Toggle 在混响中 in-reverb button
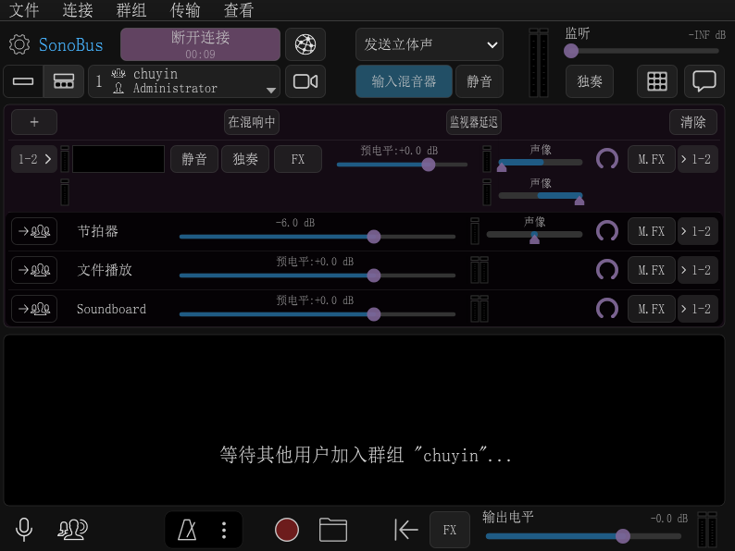The width and height of the screenshot is (735, 551). pyautogui.click(x=251, y=122)
